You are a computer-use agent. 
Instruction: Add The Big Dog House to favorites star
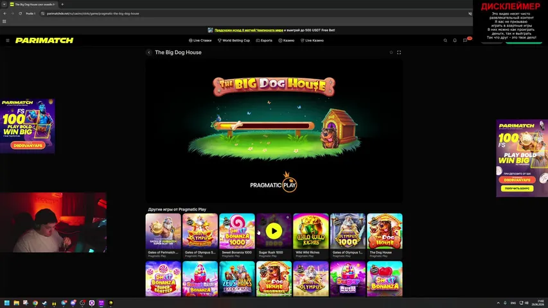click(x=391, y=53)
